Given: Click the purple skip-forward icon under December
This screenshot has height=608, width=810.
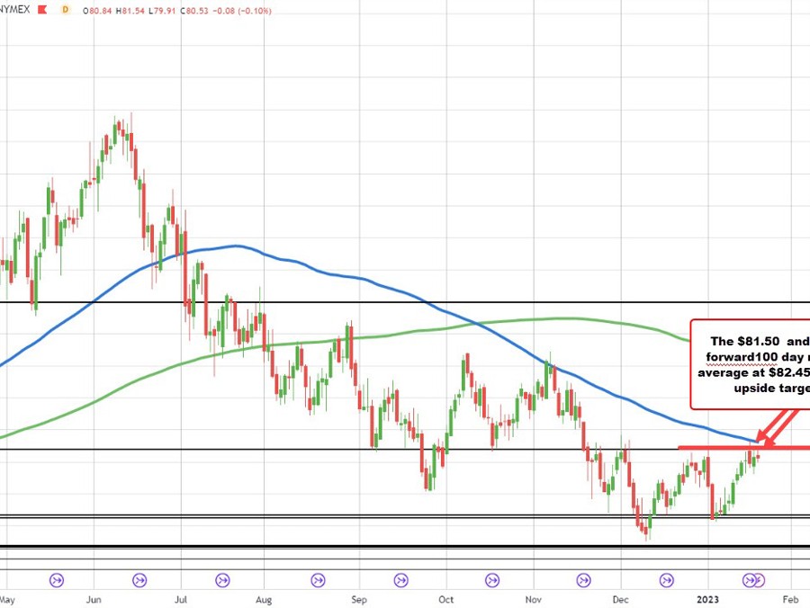Looking at the screenshot, I should [665, 581].
